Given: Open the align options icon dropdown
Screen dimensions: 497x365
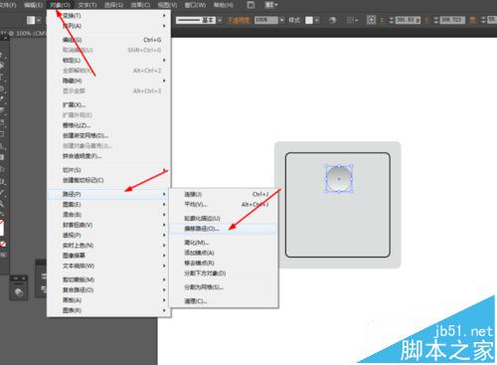Looking at the screenshot, I should (x=352, y=20).
